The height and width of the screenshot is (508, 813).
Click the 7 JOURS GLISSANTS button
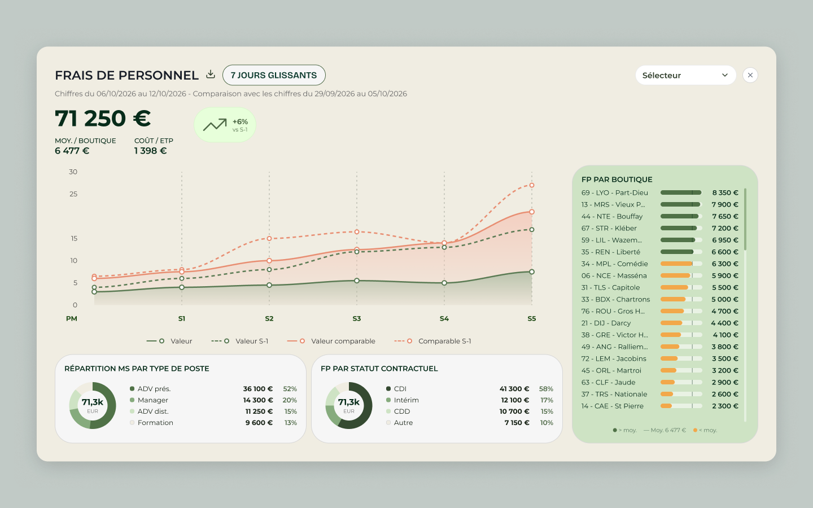pyautogui.click(x=274, y=75)
